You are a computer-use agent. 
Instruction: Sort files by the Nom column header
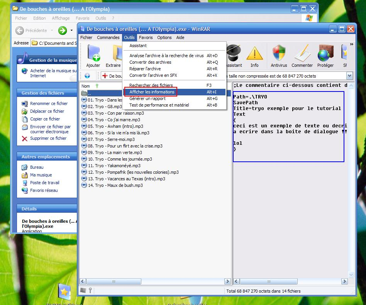[86, 86]
